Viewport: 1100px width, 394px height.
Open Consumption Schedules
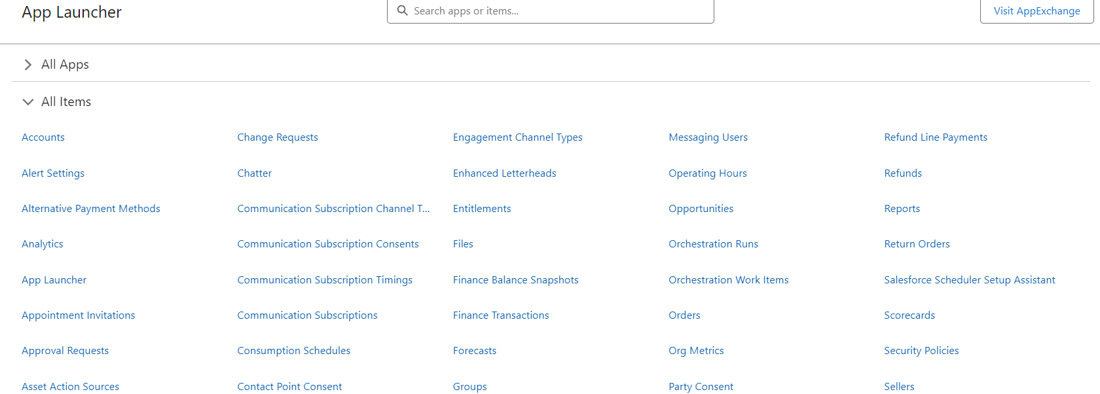294,351
